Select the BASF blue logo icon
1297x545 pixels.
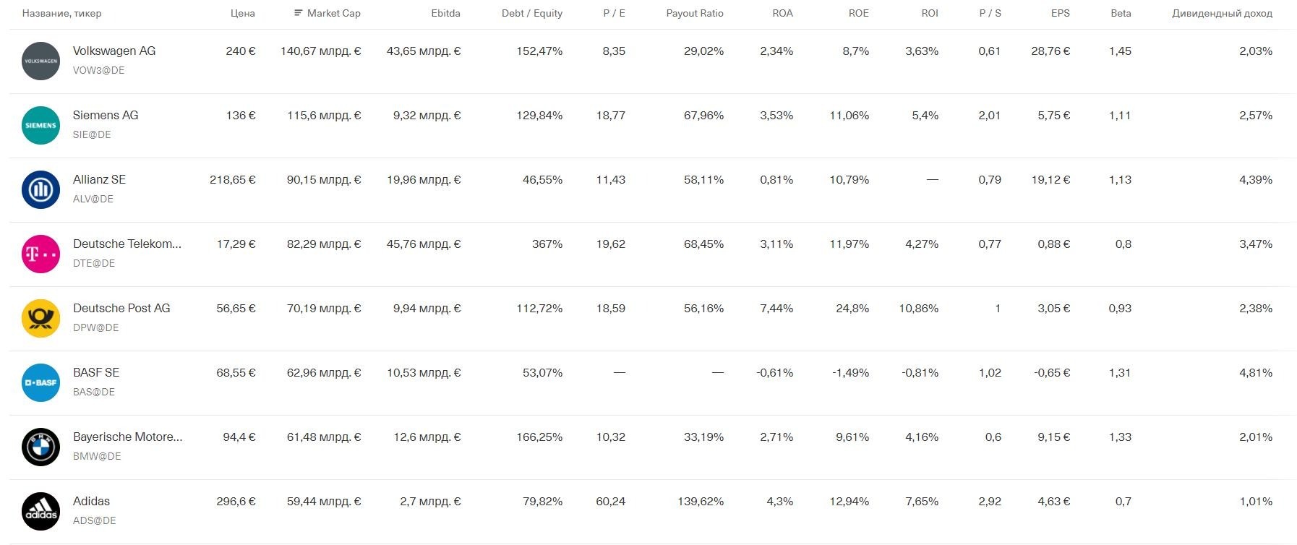pos(40,383)
